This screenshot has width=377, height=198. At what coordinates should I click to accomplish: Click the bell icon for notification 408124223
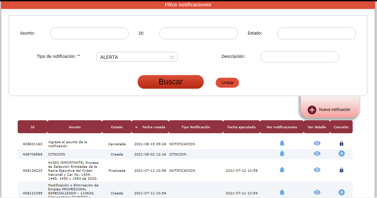pos(282,170)
